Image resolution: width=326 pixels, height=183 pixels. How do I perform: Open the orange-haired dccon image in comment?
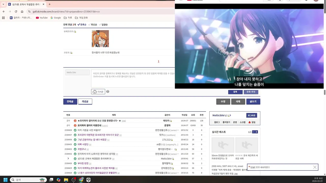pyautogui.click(x=100, y=39)
